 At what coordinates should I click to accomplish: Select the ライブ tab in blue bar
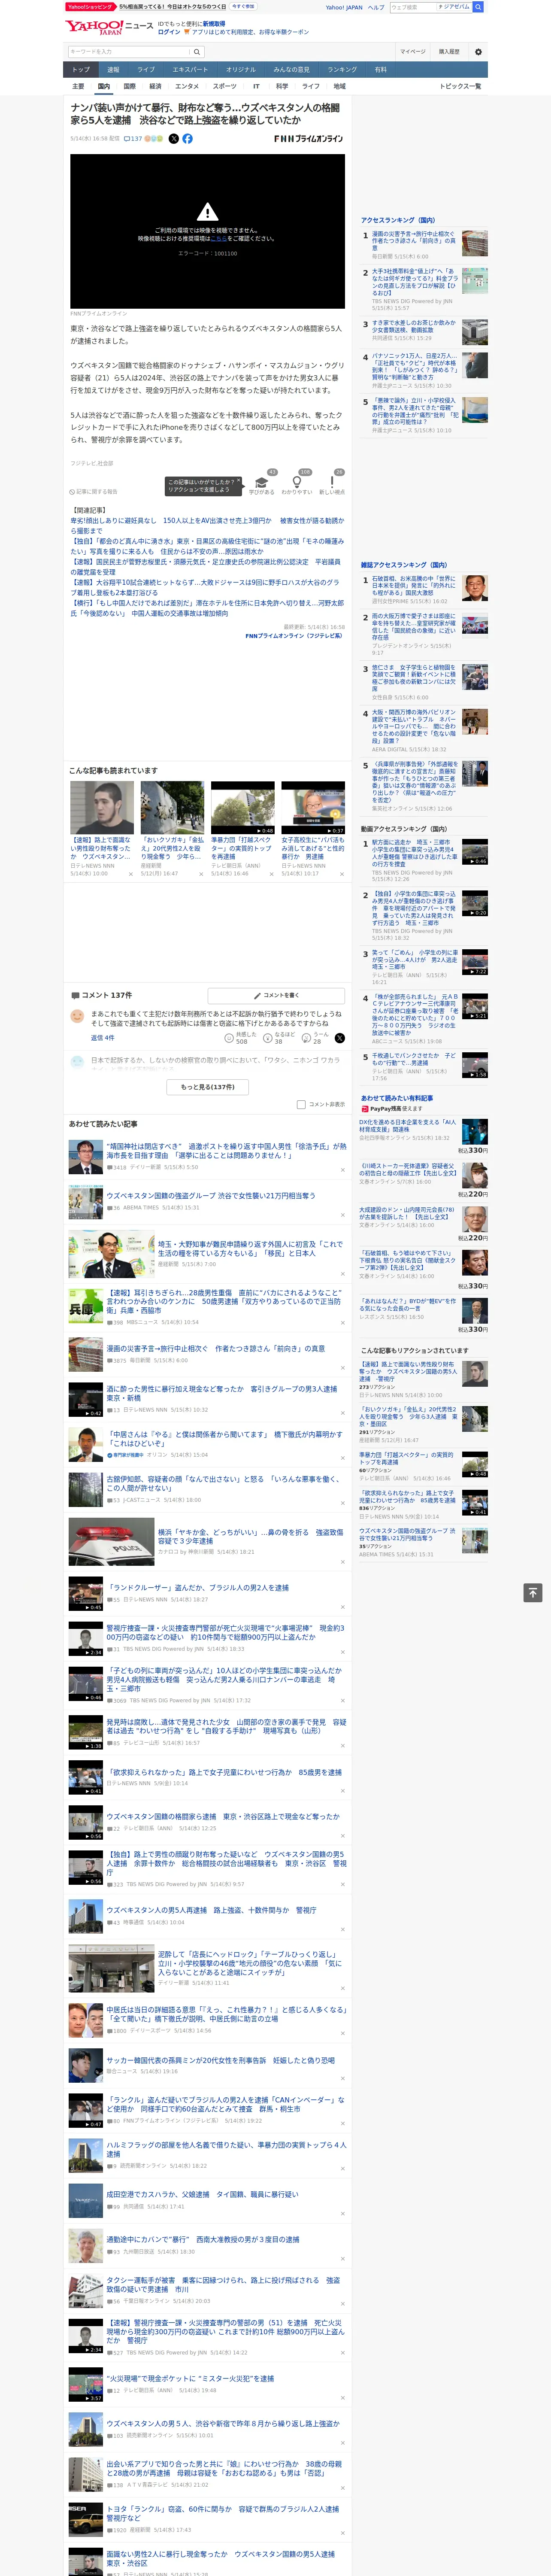(x=146, y=70)
